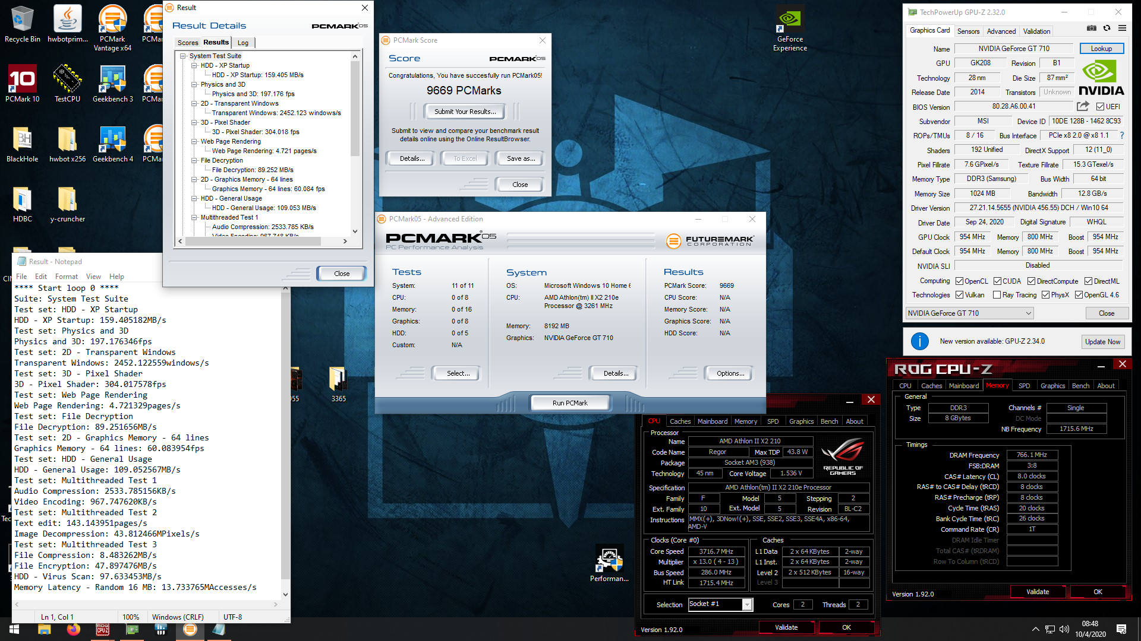The image size is (1141, 641).
Task: Open the Format menu in Notepad
Action: 67,277
